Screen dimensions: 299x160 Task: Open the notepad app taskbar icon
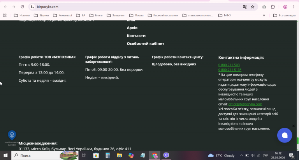(142, 155)
